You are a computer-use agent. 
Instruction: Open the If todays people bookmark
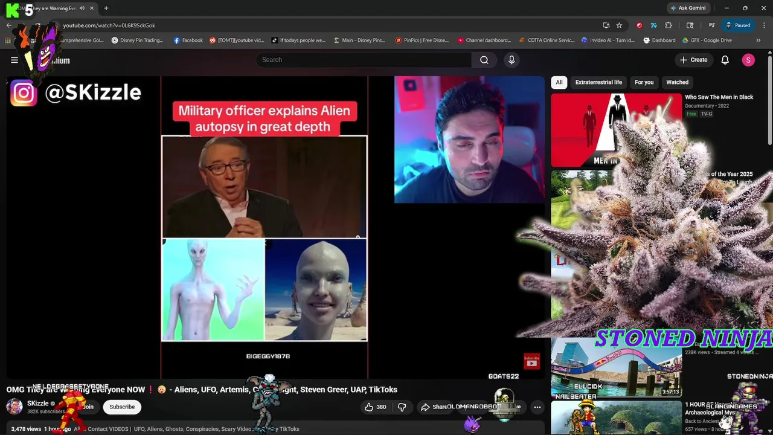[x=298, y=40]
